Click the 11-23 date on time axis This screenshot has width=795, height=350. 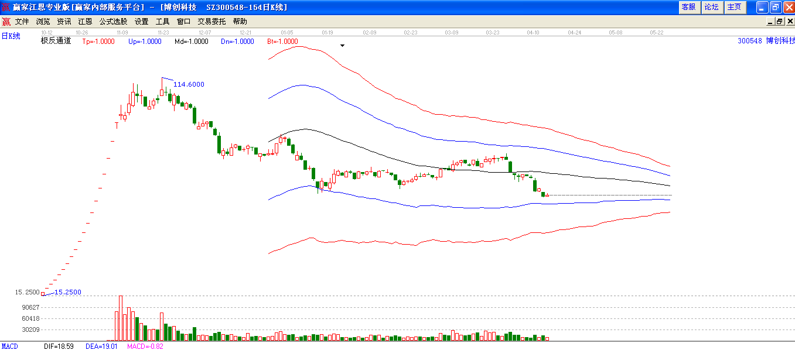(164, 33)
